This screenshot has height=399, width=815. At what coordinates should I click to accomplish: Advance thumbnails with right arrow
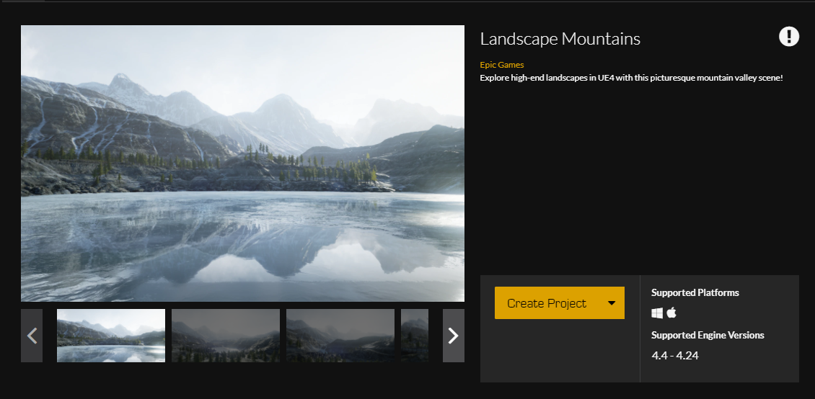(x=453, y=336)
